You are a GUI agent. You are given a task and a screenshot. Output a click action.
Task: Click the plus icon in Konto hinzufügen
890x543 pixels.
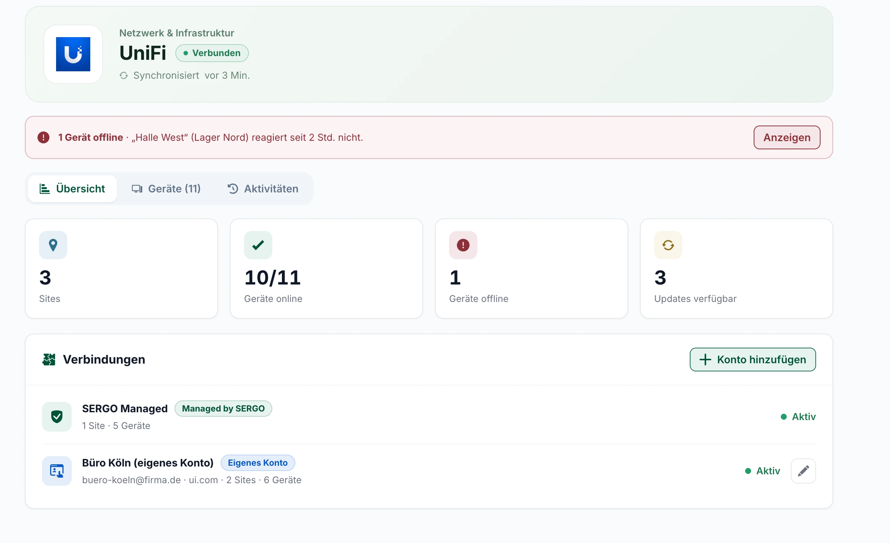click(x=705, y=360)
